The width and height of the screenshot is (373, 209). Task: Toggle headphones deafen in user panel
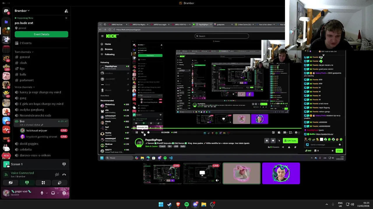[x=53, y=193]
